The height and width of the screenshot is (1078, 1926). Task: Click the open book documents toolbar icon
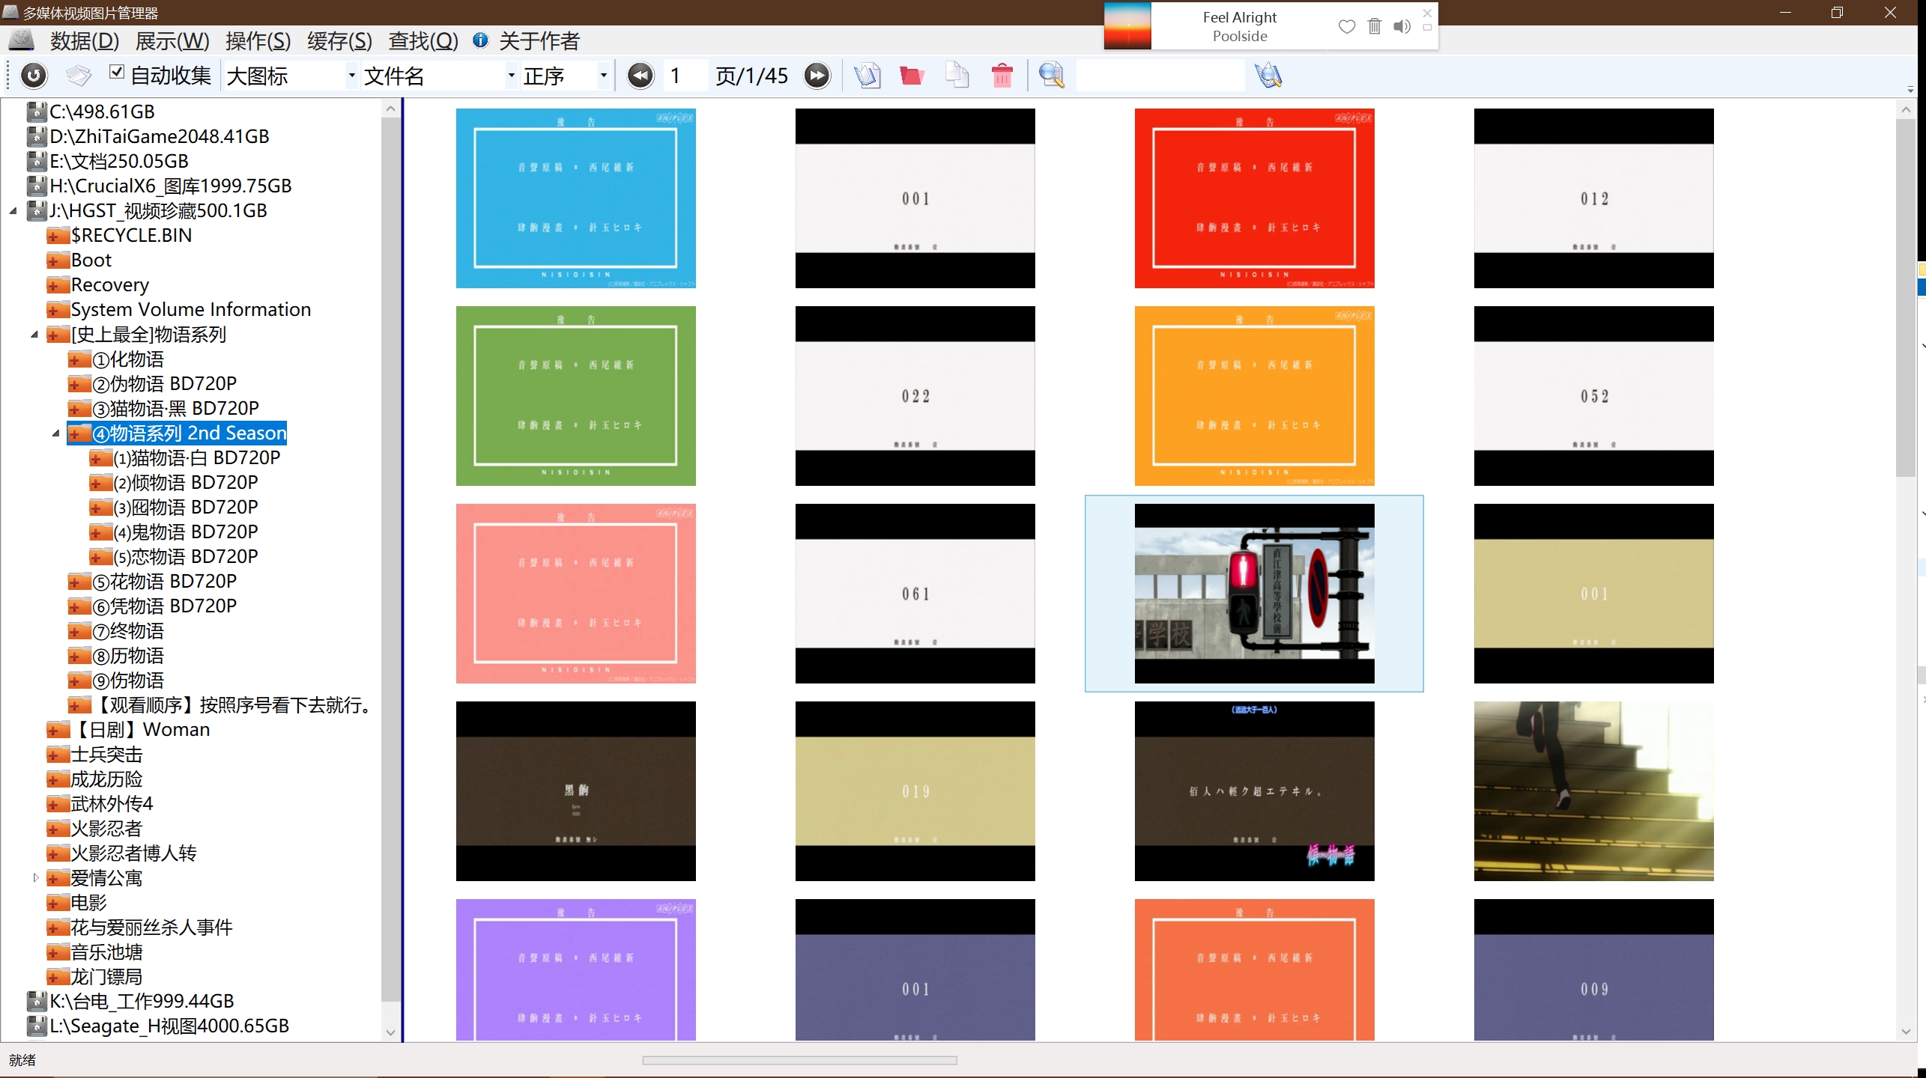tap(867, 76)
